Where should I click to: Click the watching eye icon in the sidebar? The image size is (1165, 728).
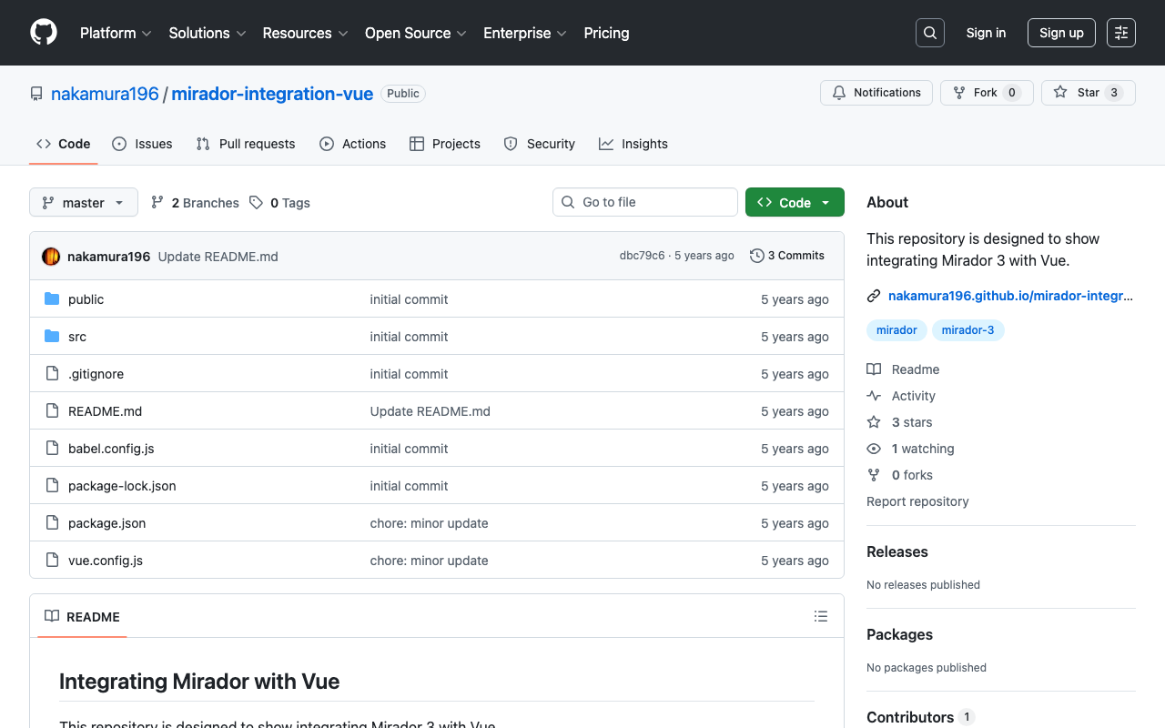[873, 449]
